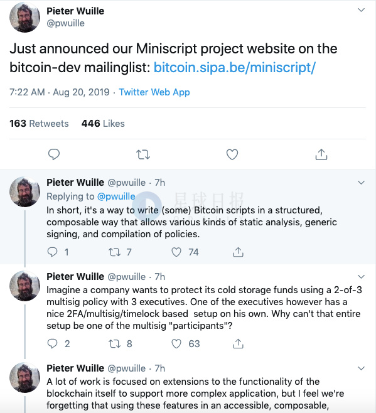Like the tweet with 74 likes
The image size is (376, 413).
[x=176, y=252]
